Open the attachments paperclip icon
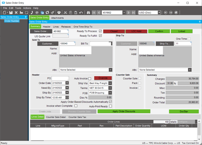This screenshot has height=145, width=202. click(x=42, y=13)
